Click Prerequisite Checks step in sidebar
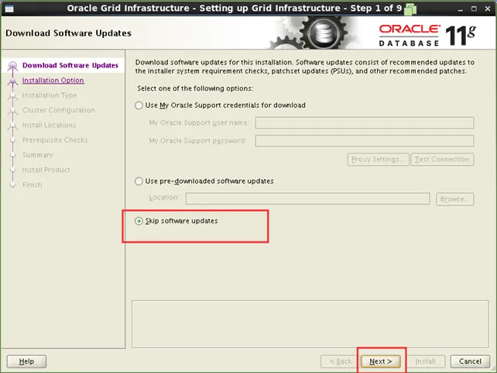The height and width of the screenshot is (373, 497). (x=55, y=140)
